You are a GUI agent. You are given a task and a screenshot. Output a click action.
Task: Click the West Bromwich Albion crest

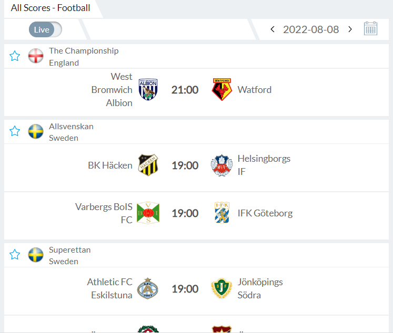pyautogui.click(x=148, y=90)
